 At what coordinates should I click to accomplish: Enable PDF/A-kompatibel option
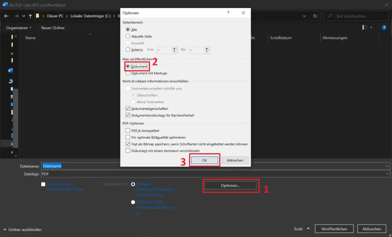128,130
